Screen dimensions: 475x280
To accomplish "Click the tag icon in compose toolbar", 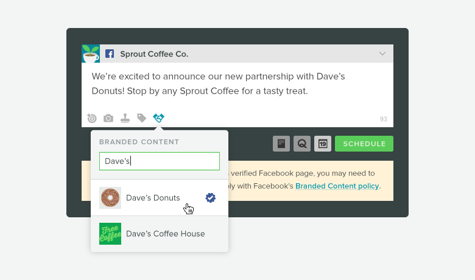I will pos(141,117).
